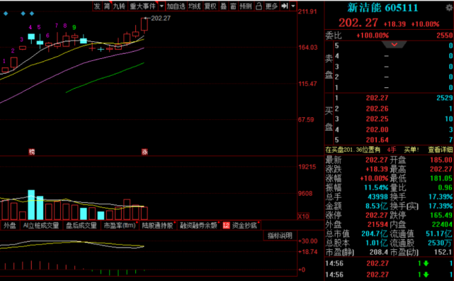This screenshot has width=454, height=281.
Task: Click the 跌停 value 165.49
Action: (441, 215)
